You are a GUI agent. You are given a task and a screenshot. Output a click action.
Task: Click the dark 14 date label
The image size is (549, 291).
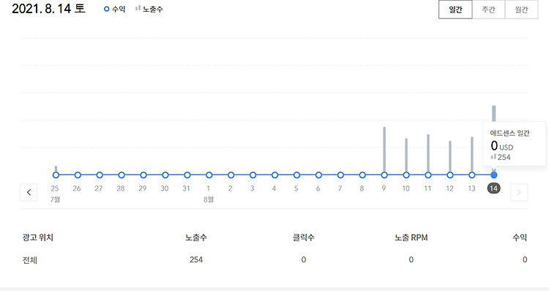tap(493, 188)
